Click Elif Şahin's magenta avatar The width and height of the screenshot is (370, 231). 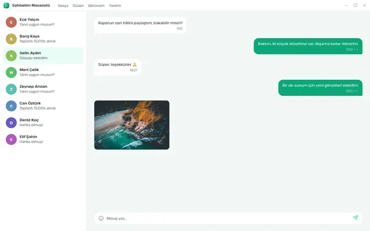[x=11, y=139]
